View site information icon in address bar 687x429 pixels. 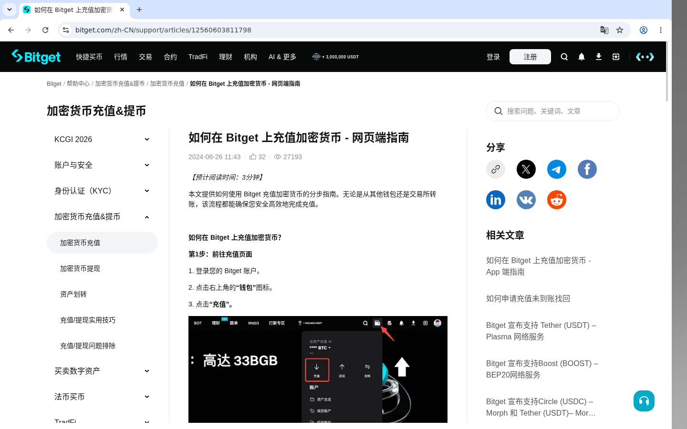point(66,30)
